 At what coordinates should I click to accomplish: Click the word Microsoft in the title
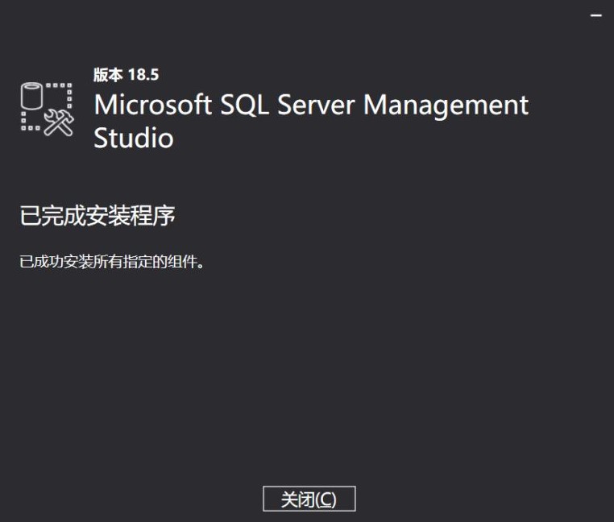click(151, 105)
